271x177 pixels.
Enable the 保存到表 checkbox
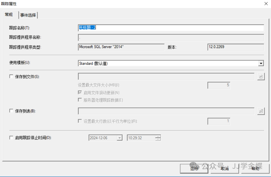[11, 111]
